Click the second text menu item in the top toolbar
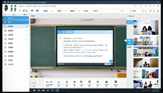 pyautogui.click(x=59, y=11)
